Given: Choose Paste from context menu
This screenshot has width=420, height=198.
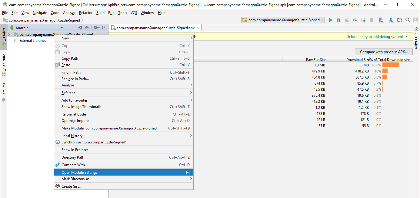Looking at the screenshot, I should (124, 65).
